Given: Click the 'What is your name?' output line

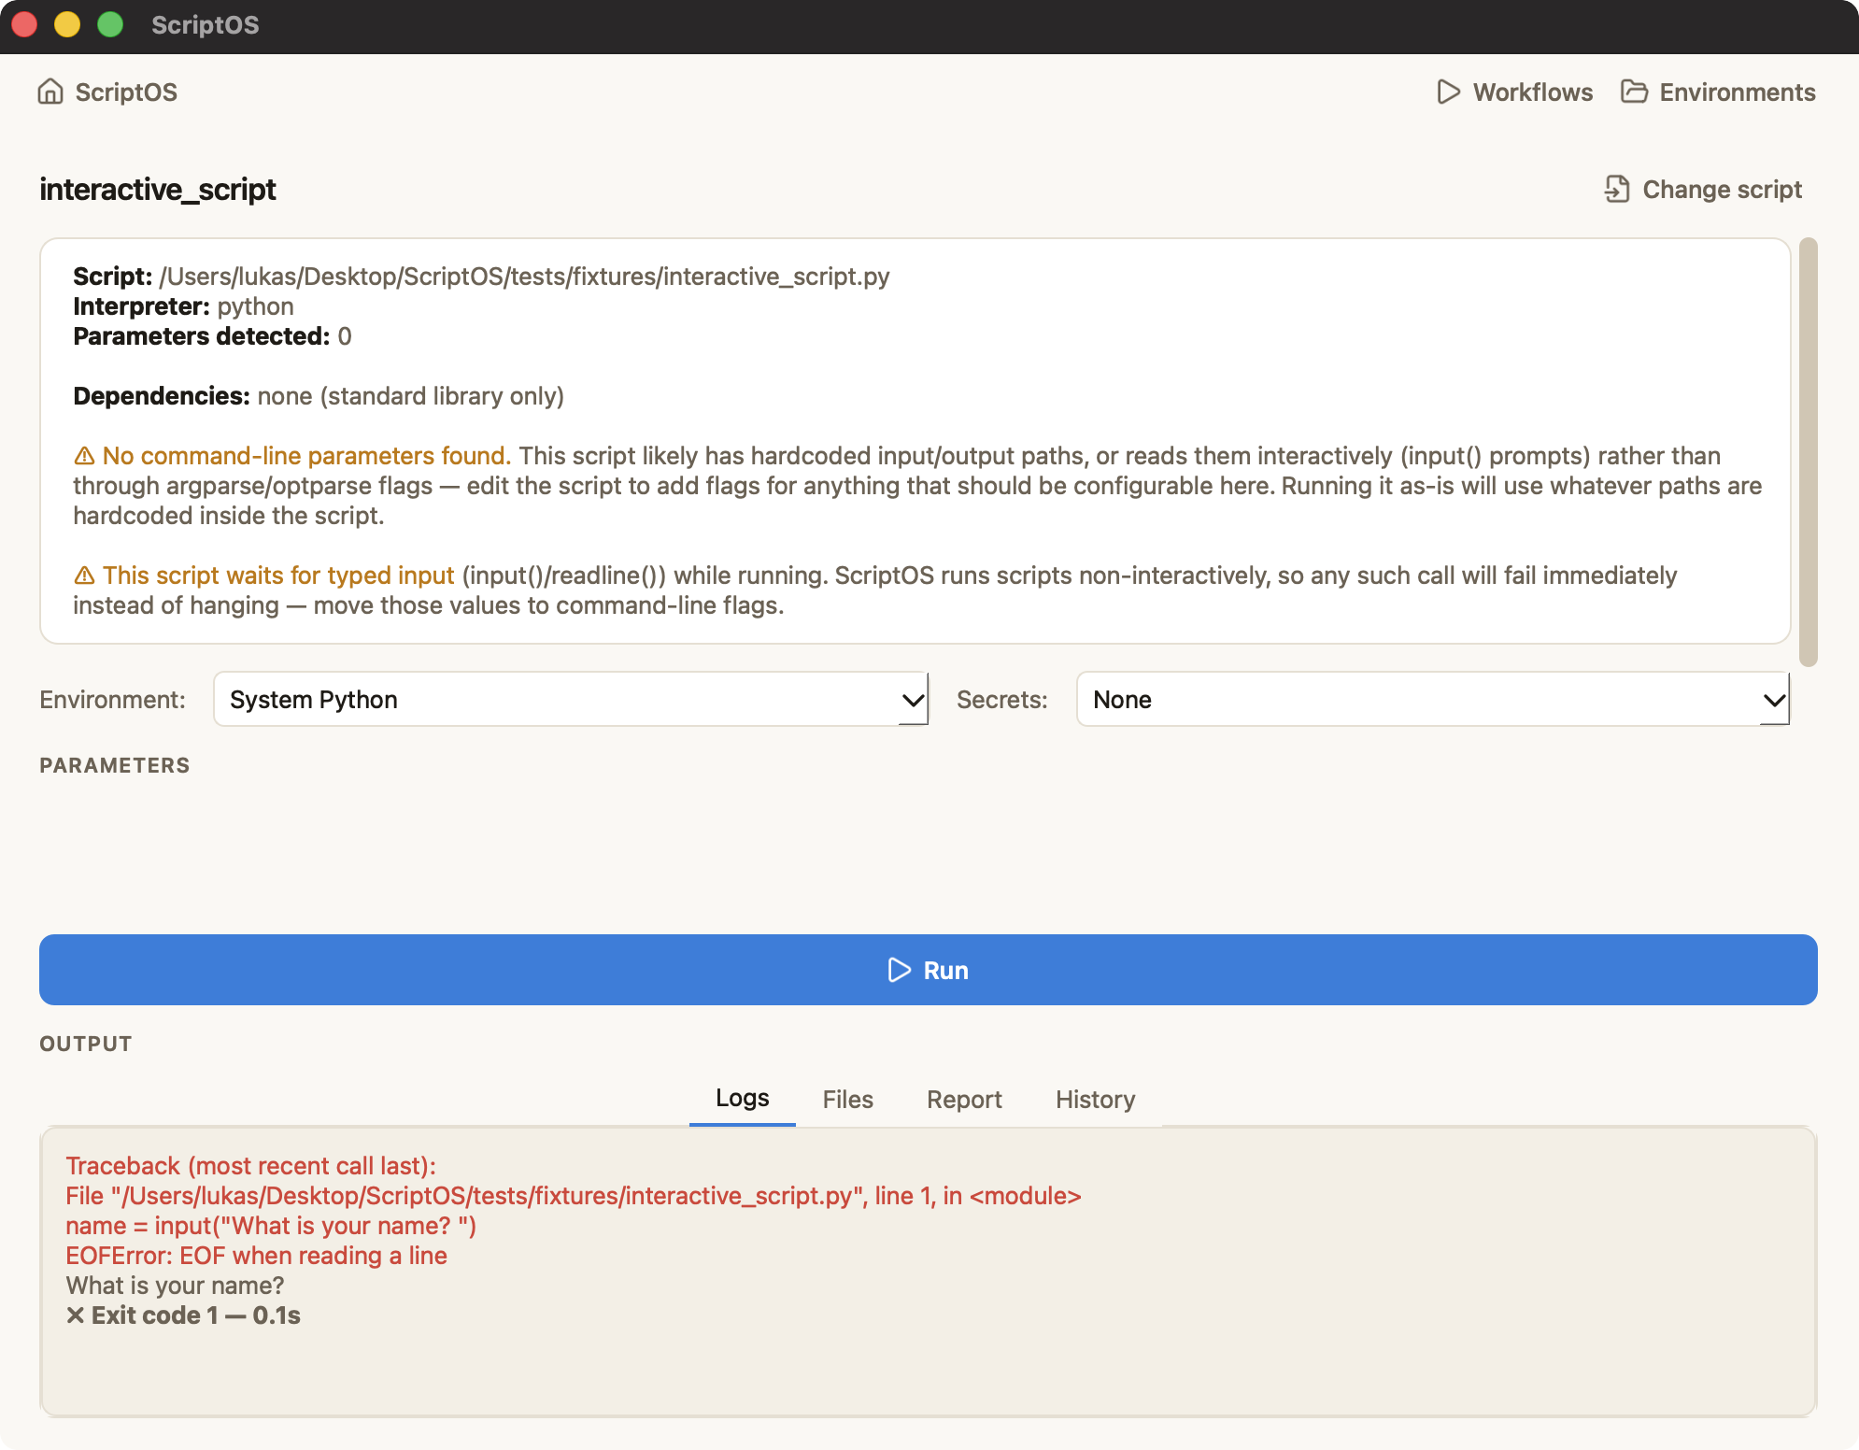Looking at the screenshot, I should tap(175, 1286).
